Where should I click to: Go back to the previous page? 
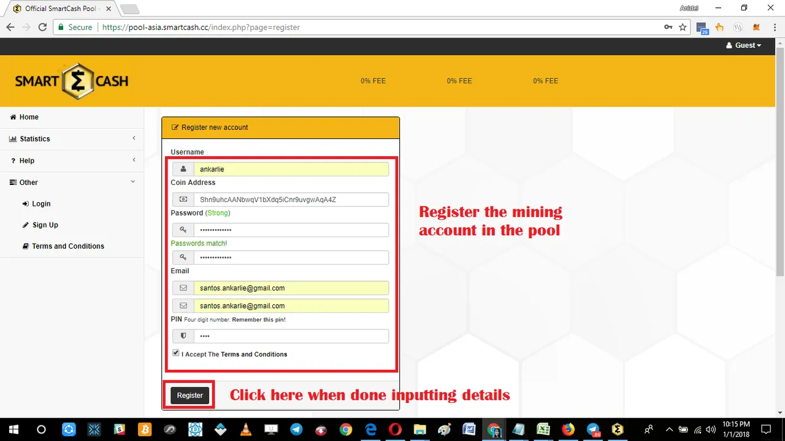tap(10, 27)
